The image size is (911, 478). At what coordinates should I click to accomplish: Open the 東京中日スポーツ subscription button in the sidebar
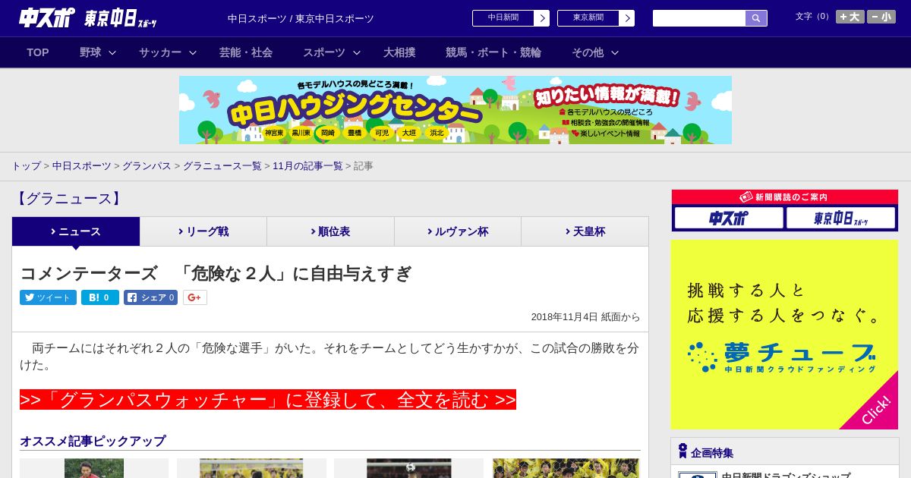pyautogui.click(x=840, y=218)
